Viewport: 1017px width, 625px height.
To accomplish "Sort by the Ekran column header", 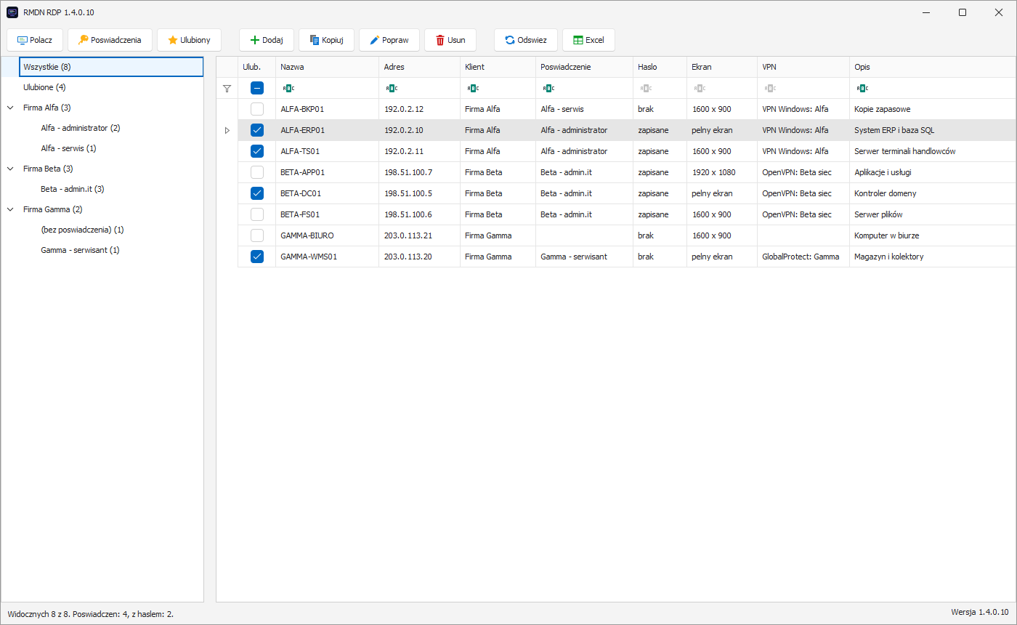I will (x=722, y=67).
